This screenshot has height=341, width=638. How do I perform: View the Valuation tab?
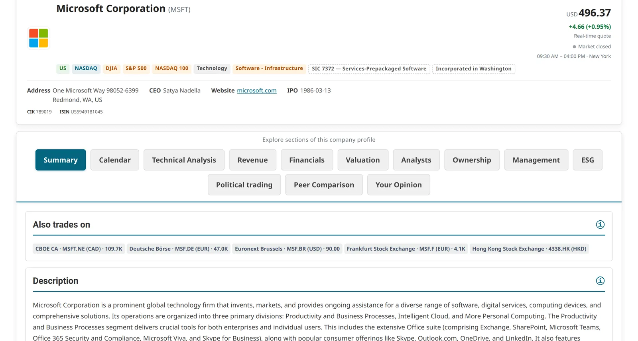coord(363,160)
